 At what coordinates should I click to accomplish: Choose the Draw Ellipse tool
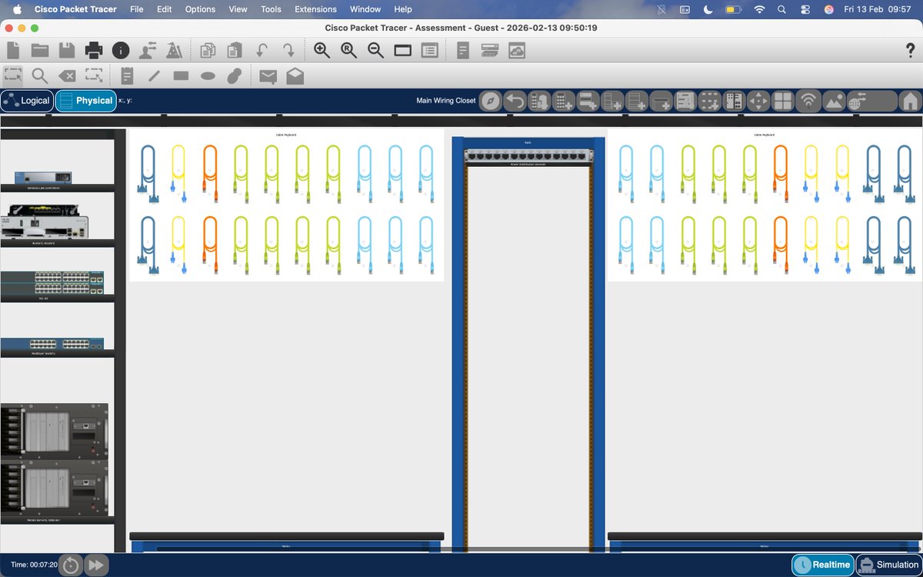click(208, 75)
